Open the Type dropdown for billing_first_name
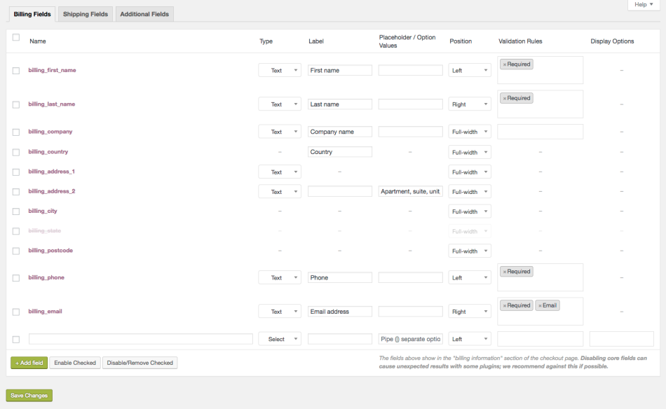 (279, 69)
